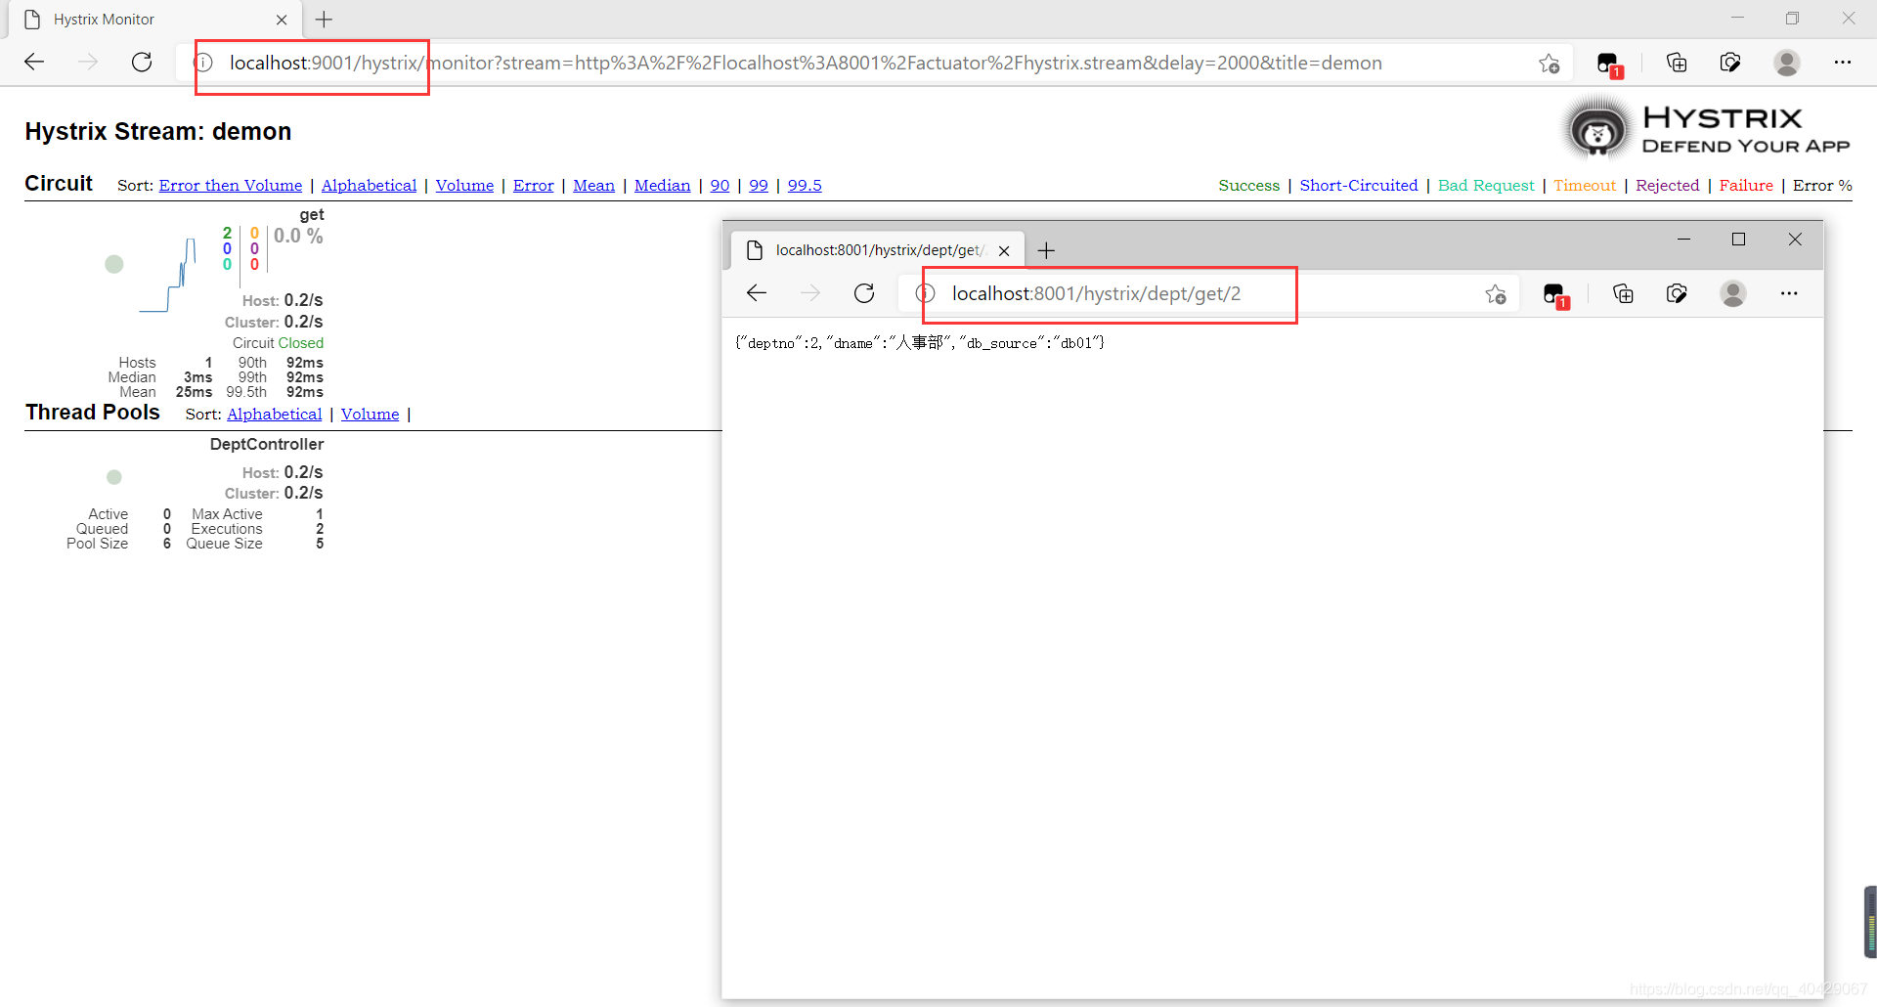Image resolution: width=1877 pixels, height=1007 pixels.
Task: Sort circuits by 90 percentile
Action: (720, 186)
